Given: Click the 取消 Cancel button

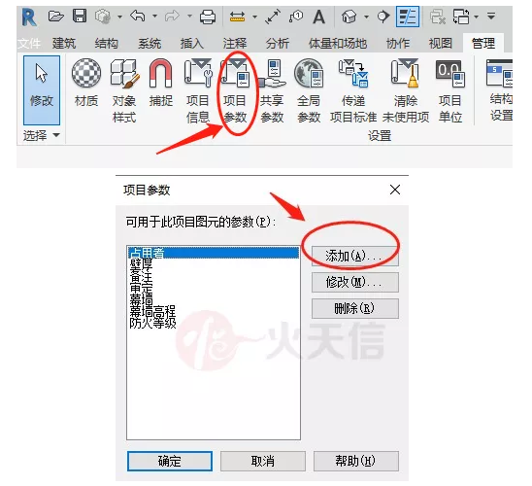Looking at the screenshot, I should click(x=263, y=461).
